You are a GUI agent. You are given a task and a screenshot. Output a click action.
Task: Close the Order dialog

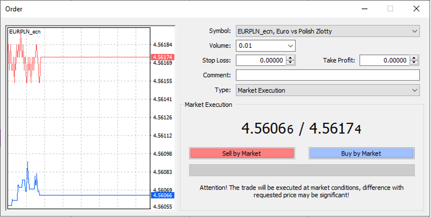[416, 9]
